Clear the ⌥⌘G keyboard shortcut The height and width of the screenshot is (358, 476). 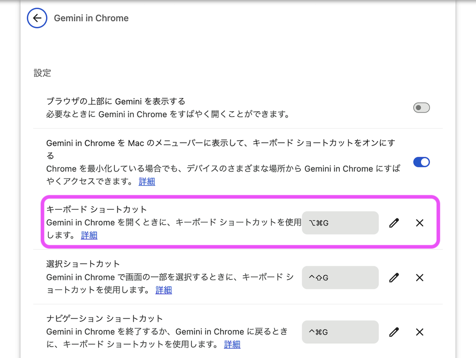click(x=420, y=223)
